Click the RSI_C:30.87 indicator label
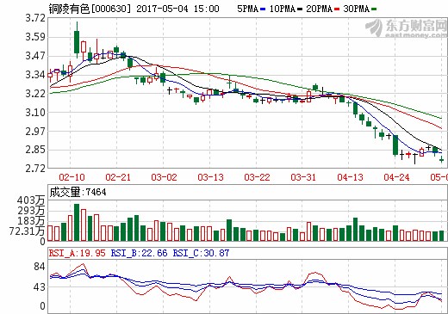The image size is (448, 314). (201, 253)
